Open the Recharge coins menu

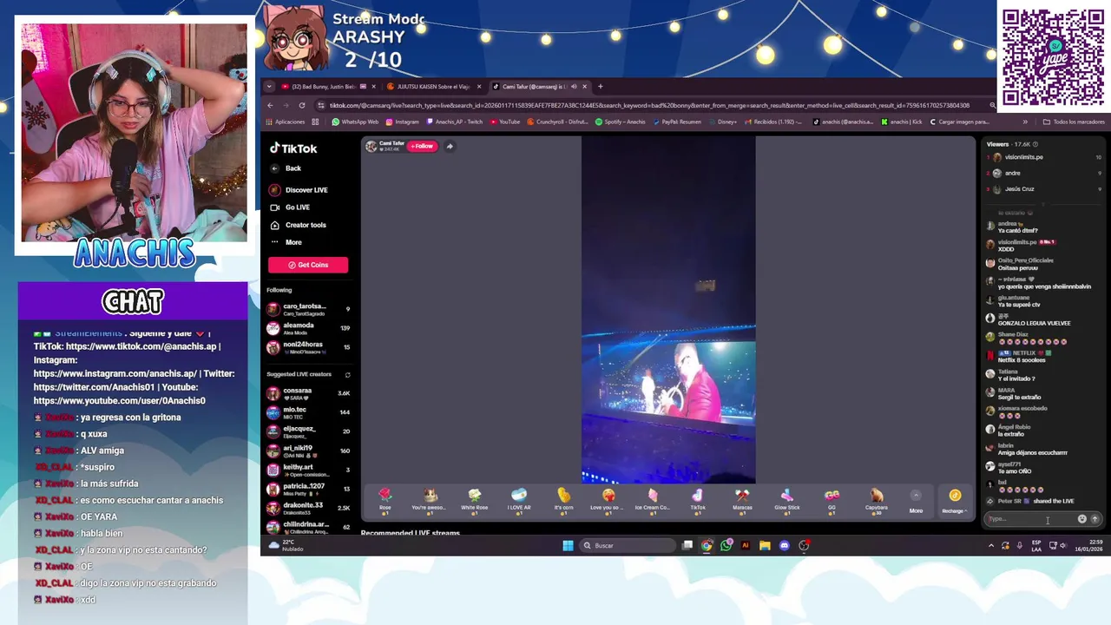point(955,501)
